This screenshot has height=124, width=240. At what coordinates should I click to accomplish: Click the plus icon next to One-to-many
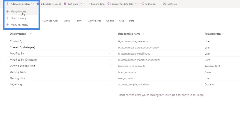point(8,18)
